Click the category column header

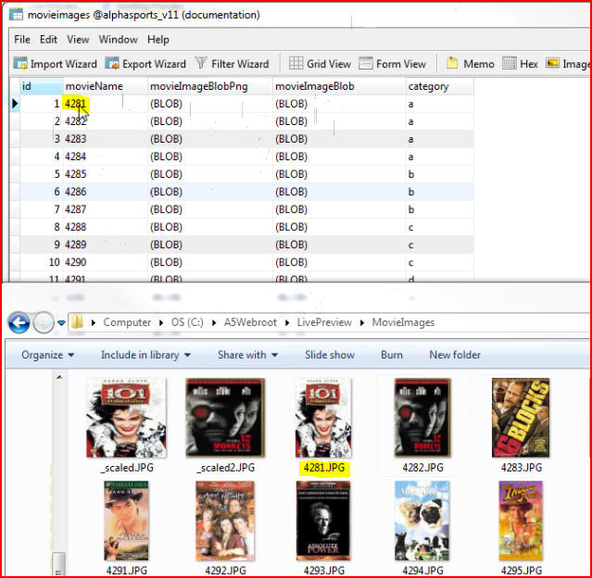coord(440,86)
